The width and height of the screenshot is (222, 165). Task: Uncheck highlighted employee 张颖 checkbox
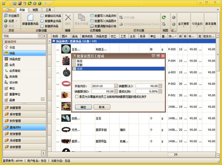[x=74, y=69]
